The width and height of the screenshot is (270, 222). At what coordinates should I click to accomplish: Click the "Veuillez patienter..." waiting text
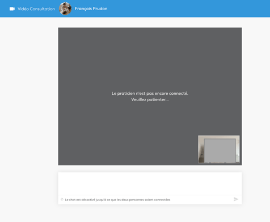coord(150,99)
